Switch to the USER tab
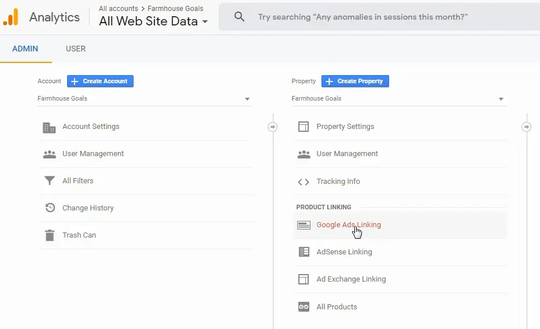Screen dimensions: 540x329 [76, 49]
